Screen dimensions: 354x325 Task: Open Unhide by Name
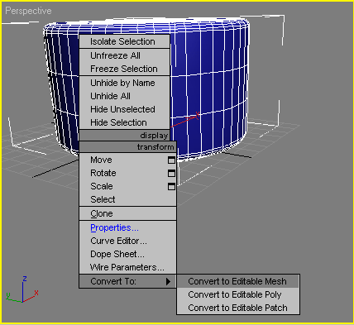point(124,83)
